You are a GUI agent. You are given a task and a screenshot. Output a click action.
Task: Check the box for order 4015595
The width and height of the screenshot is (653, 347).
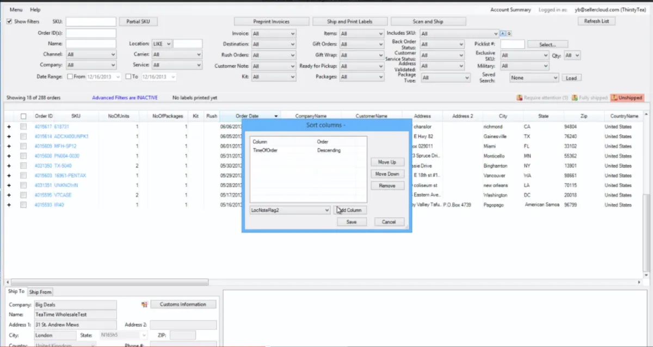click(x=23, y=195)
